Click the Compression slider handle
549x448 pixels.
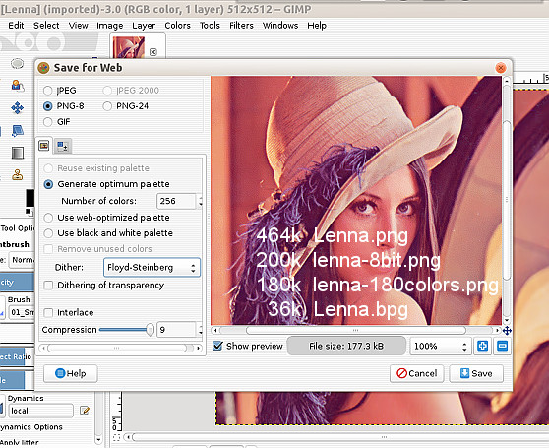click(150, 330)
